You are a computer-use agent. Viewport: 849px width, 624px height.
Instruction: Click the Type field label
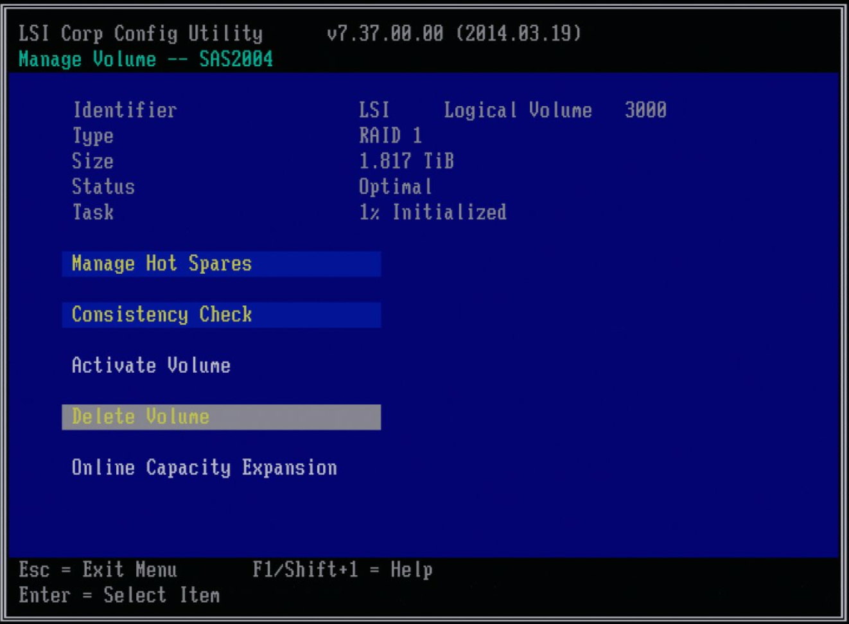[x=92, y=136]
